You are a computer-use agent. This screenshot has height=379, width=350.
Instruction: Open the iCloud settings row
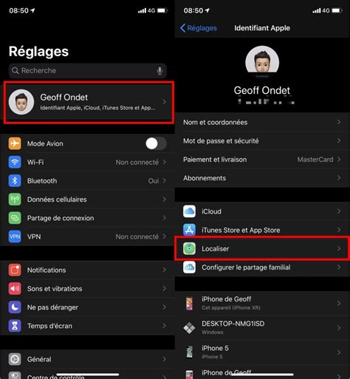point(262,211)
